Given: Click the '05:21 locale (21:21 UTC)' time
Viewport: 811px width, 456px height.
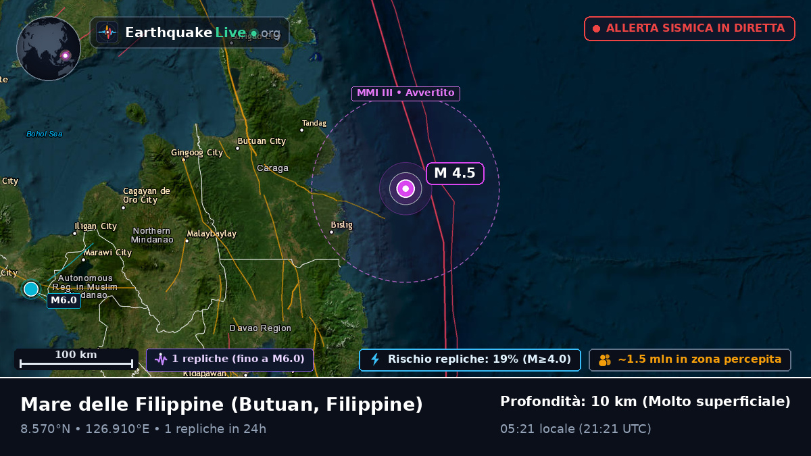Looking at the screenshot, I should click(576, 429).
